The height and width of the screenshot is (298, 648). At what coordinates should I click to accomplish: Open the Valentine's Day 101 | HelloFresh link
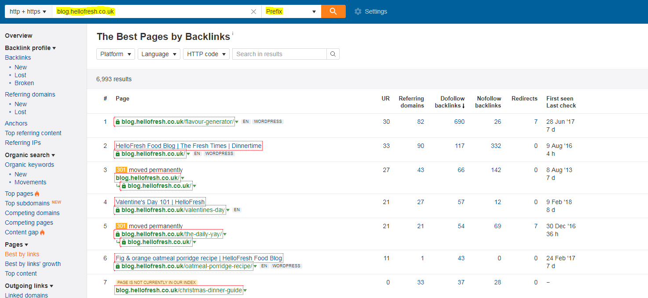[160, 202]
